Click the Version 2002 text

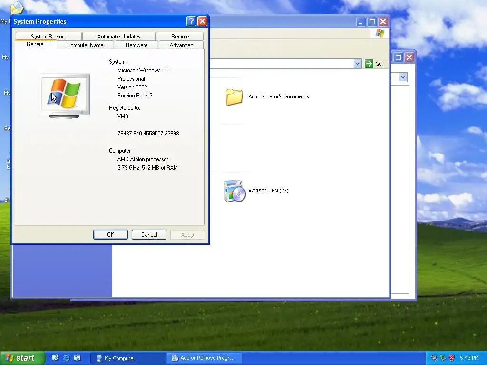pyautogui.click(x=132, y=87)
